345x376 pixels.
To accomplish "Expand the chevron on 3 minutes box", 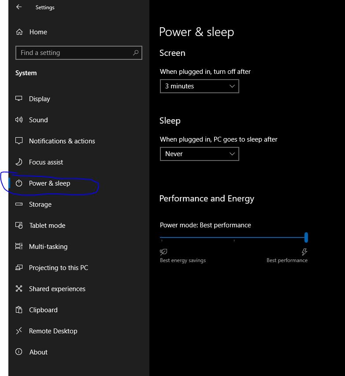I will (232, 86).
